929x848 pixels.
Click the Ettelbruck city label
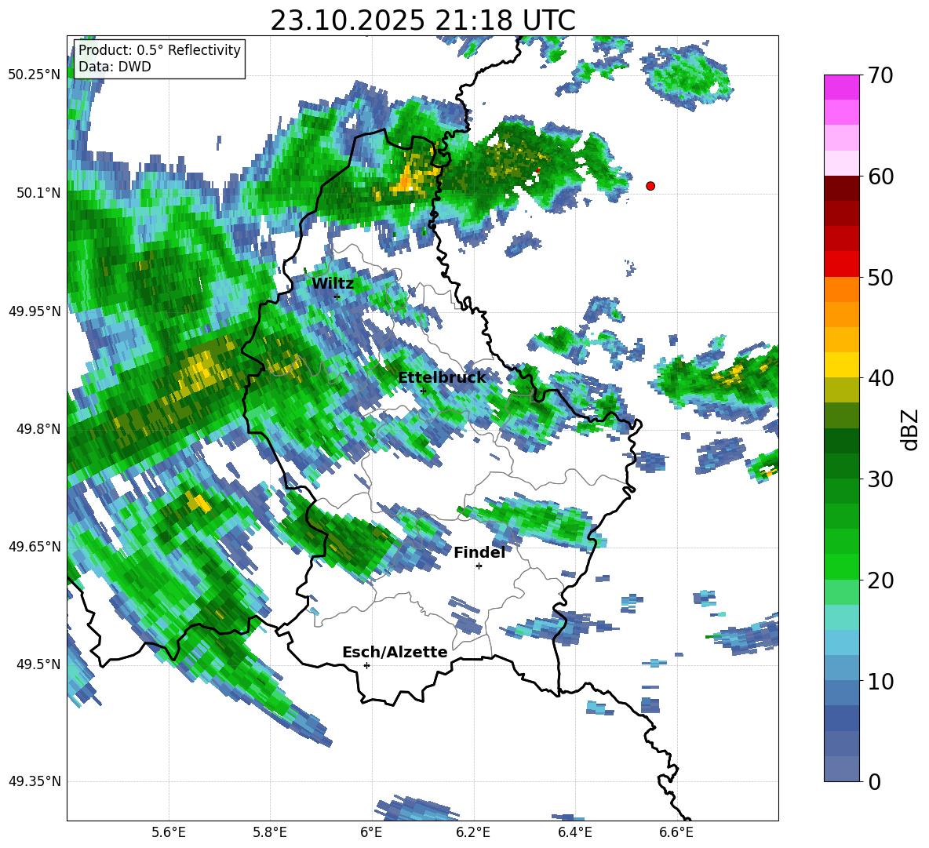coord(442,378)
